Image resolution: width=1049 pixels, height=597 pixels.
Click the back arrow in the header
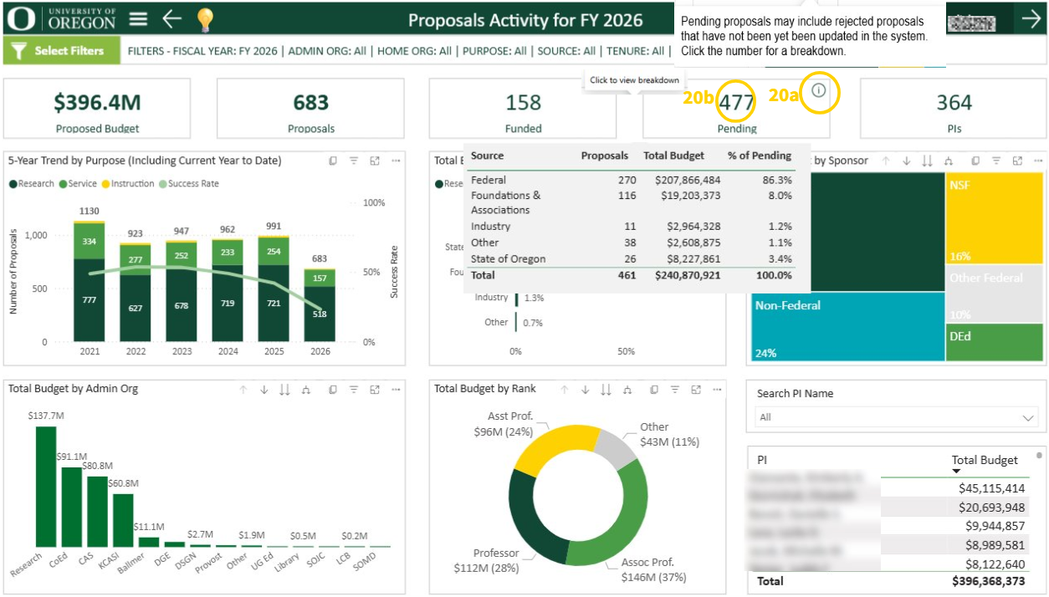point(171,19)
